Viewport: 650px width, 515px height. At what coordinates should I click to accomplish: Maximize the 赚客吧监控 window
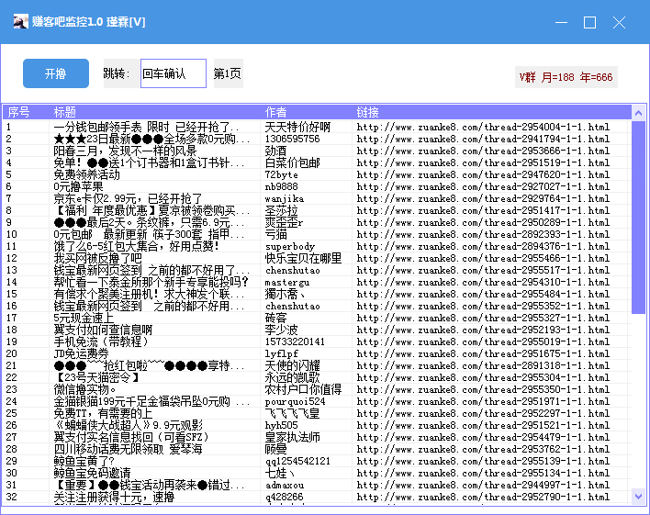tap(590, 22)
